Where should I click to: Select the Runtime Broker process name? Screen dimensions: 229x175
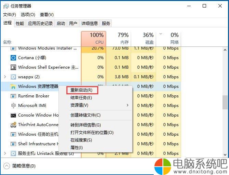(34, 96)
